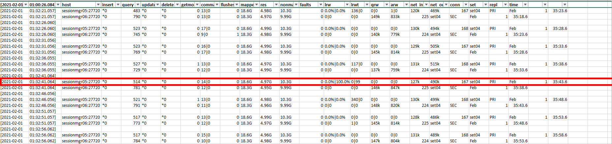The width and height of the screenshot is (612, 144).
Task: Open the insert column filter dropdown
Action: [118, 5]
